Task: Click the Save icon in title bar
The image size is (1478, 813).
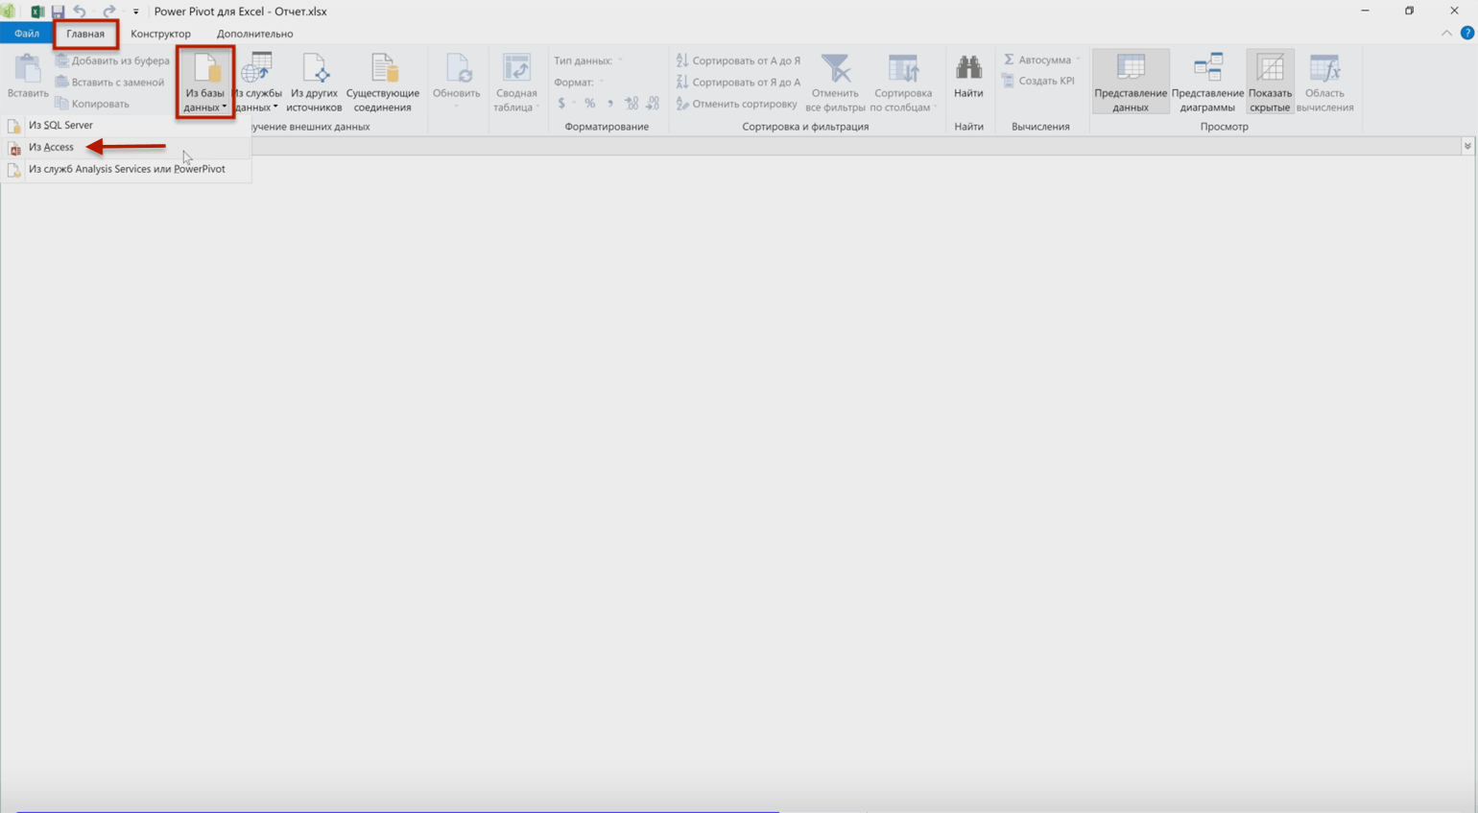Action: 58,12
